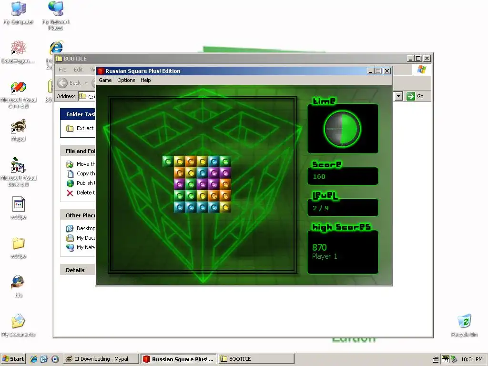Launch Internet Explorer from quick launch

tap(34, 359)
